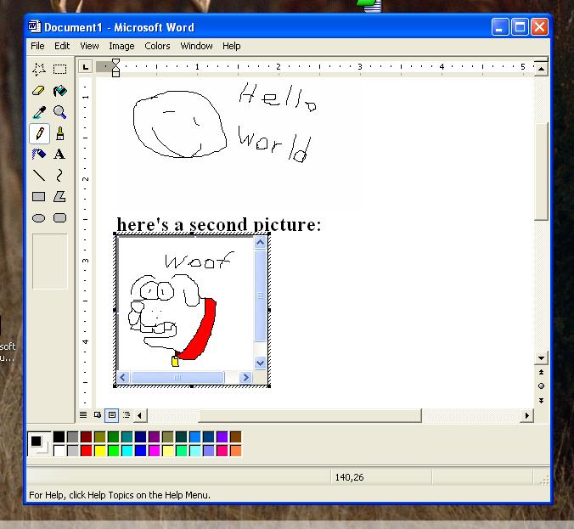This screenshot has height=529, width=574.
Task: Open the Colors menu
Action: [x=157, y=46]
